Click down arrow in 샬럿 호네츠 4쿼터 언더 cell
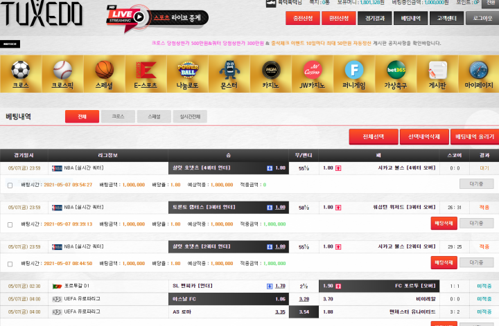Image resolution: width=499 pixels, height=326 pixels. click(270, 168)
